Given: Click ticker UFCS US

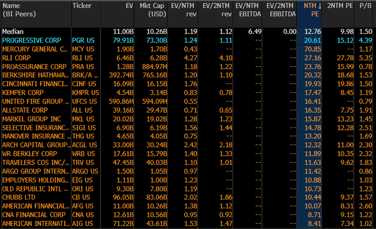Looking at the screenshot, I should [85, 102].
